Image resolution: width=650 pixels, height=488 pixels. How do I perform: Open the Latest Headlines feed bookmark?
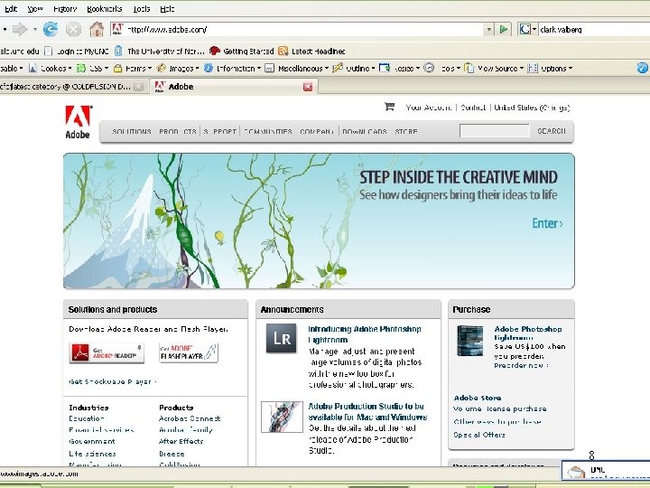pyautogui.click(x=311, y=51)
